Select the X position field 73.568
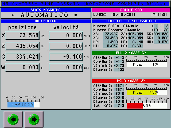This screenshot has width=171, height=128. tap(22, 35)
